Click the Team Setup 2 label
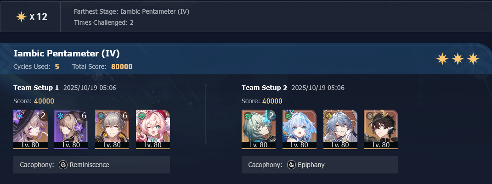This screenshot has width=492, height=184. pyautogui.click(x=264, y=88)
